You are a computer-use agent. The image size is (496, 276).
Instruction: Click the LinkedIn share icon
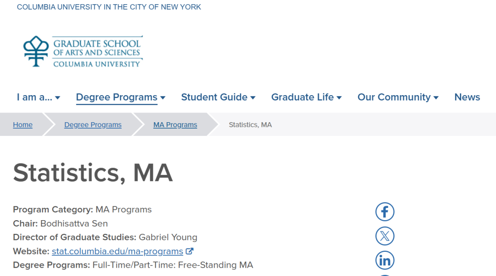coord(385,260)
